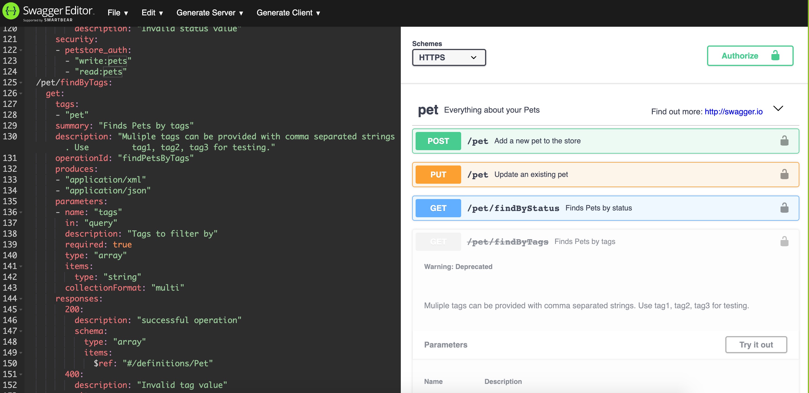Open the Generate Client menu
The image size is (809, 393).
pyautogui.click(x=288, y=13)
